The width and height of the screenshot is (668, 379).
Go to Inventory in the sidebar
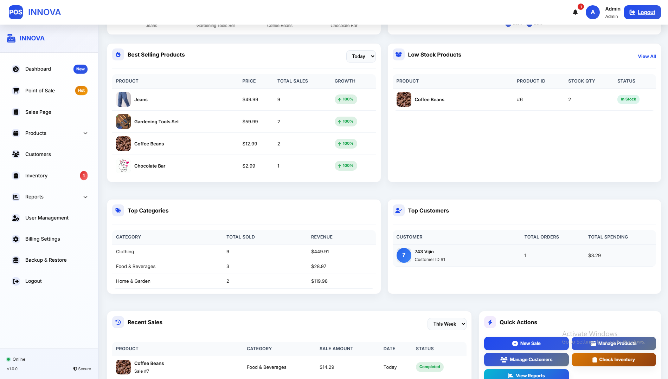(x=36, y=176)
